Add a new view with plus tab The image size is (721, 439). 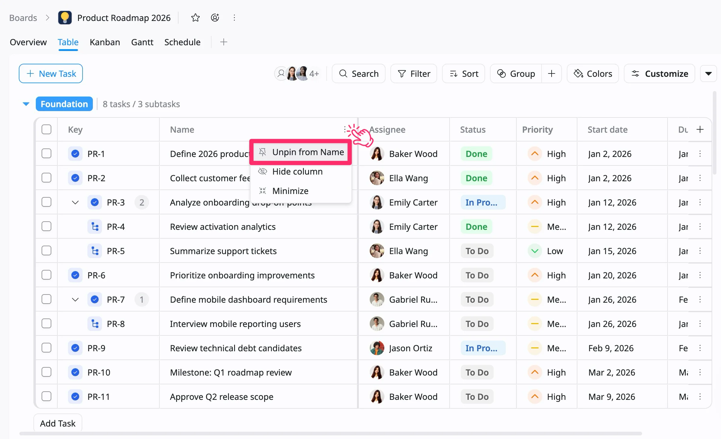coord(224,42)
